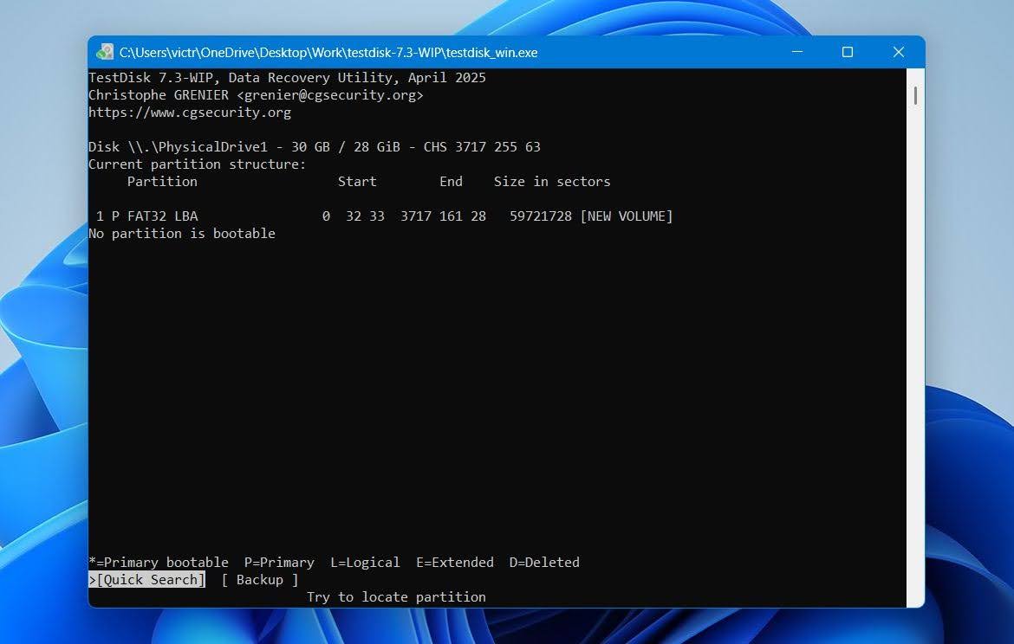Screen dimensions: 1014x644
Task: Click 'Size in sectors' column header
Action: [x=551, y=182]
